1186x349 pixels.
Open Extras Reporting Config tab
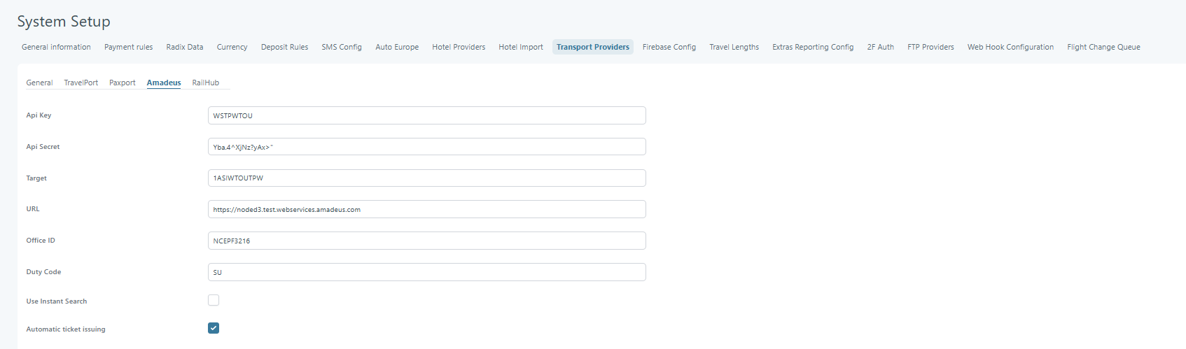point(813,47)
